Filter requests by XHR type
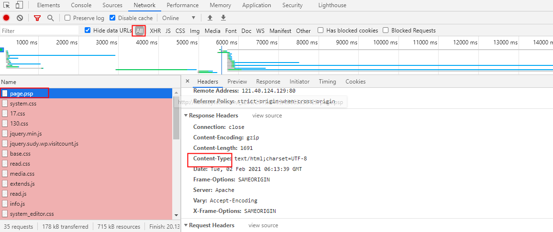The image size is (553, 232). 155,31
